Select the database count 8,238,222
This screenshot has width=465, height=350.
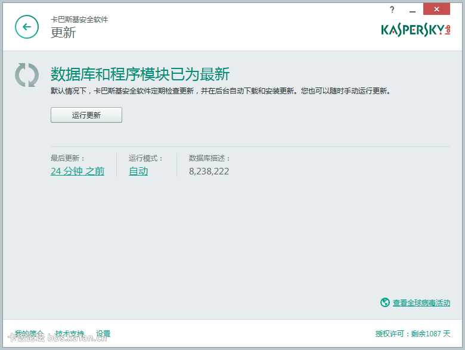click(209, 171)
